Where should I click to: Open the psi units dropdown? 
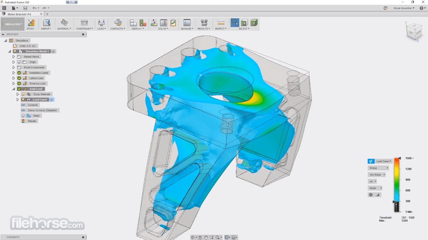point(372,181)
